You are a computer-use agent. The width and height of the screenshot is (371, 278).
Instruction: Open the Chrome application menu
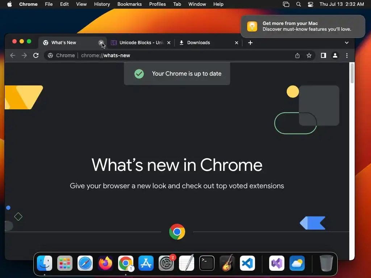(28, 4)
